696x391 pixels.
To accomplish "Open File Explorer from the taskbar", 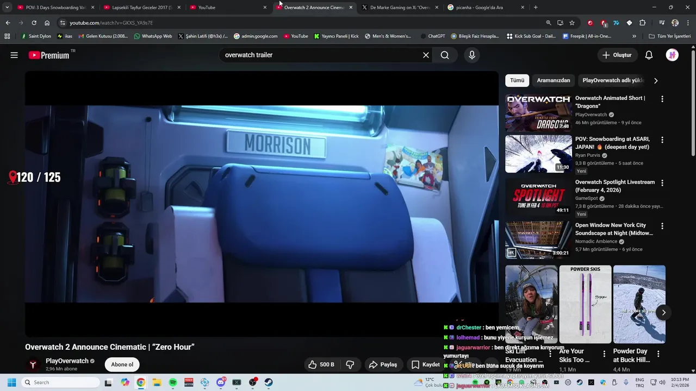I will (x=157, y=382).
